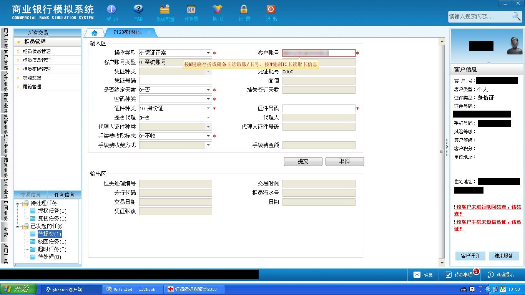The width and height of the screenshot is (525, 295).
Task: Click the 客户评价 button
Action: pos(470,256)
